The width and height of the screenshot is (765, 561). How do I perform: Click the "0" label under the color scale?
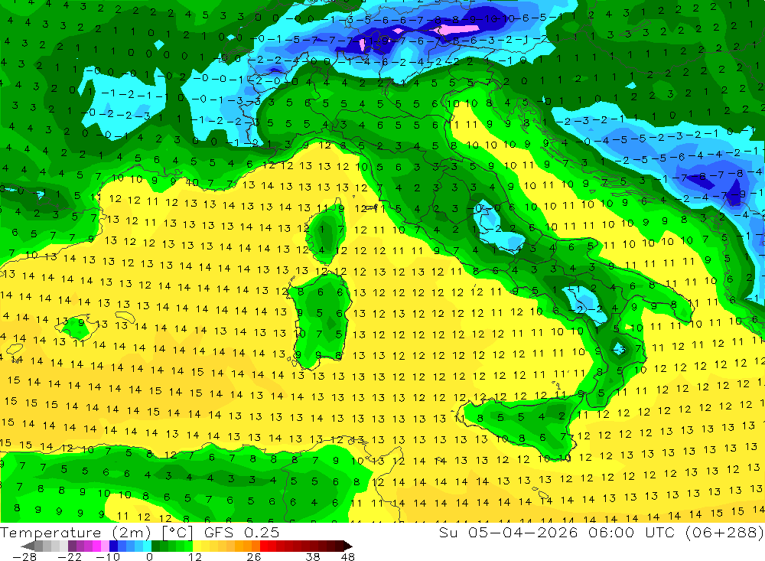149,557
